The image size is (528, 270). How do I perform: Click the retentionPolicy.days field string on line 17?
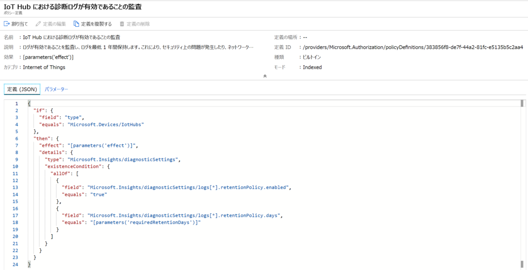(184, 215)
